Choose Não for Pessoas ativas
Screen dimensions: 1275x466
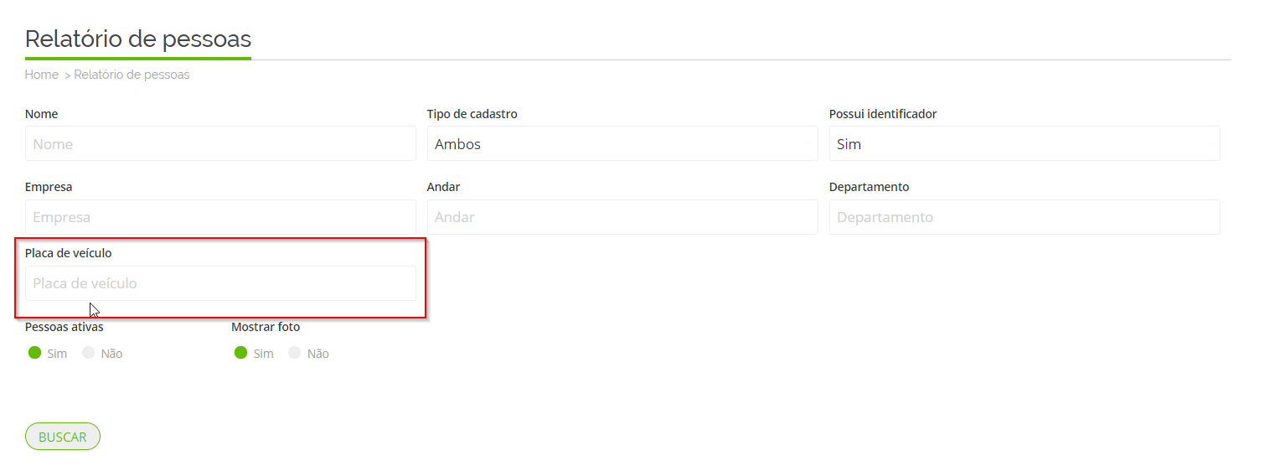click(x=89, y=353)
